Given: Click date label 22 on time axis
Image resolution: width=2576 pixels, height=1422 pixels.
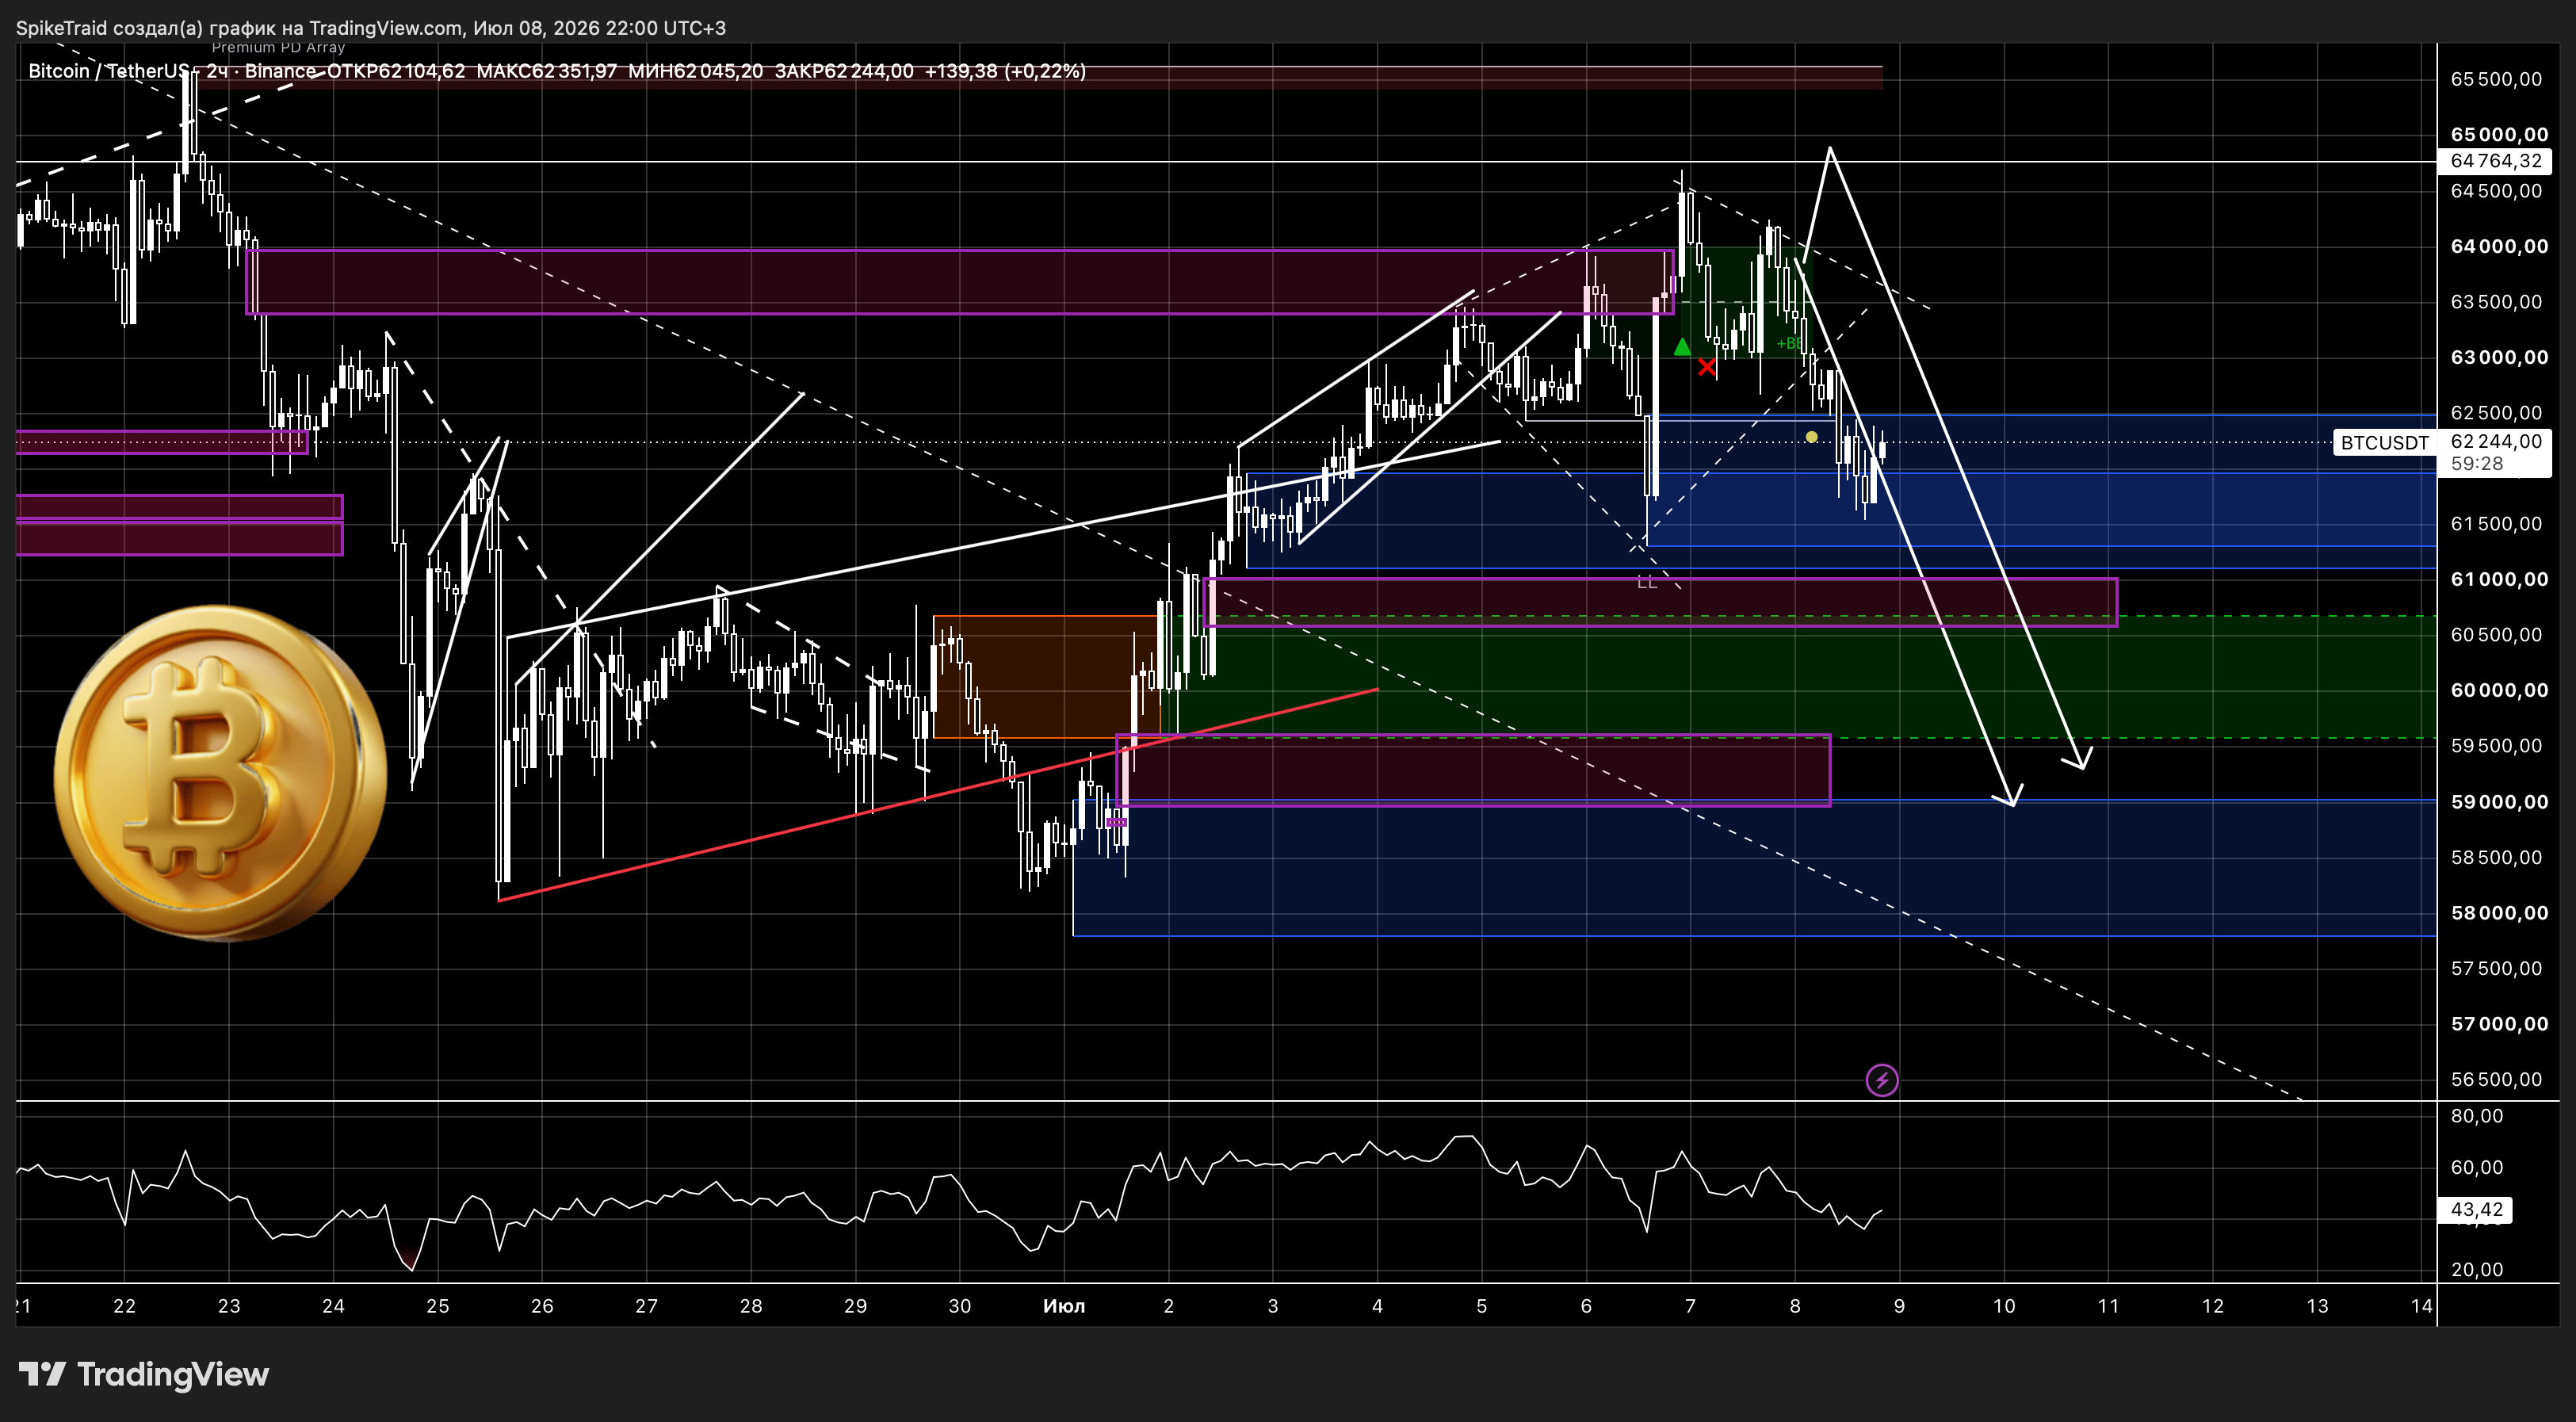Looking at the screenshot, I should click(x=124, y=1306).
